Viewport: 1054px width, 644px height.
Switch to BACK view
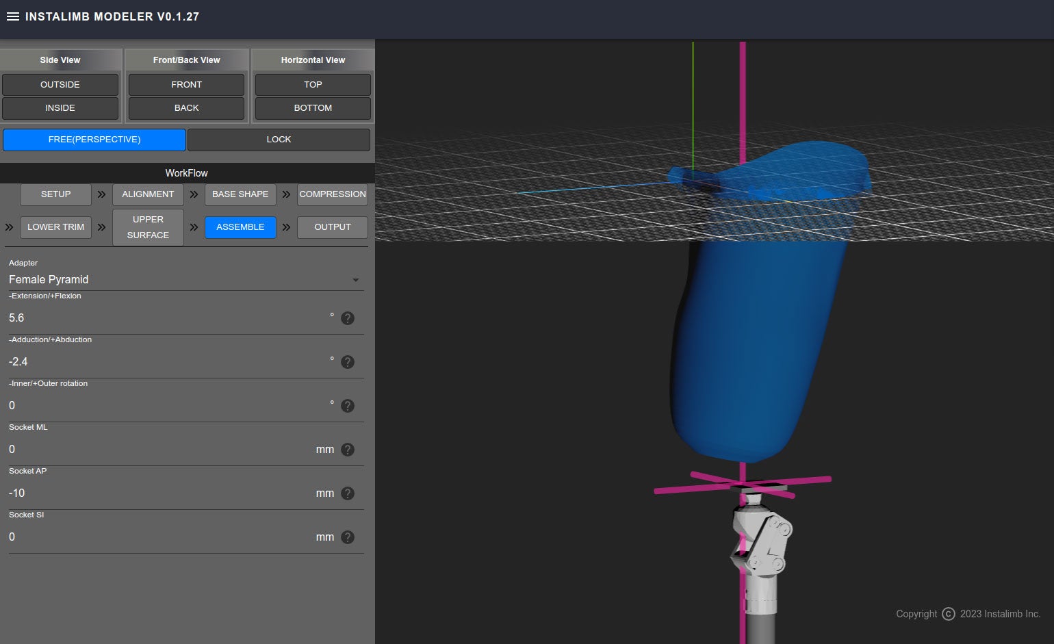(x=186, y=108)
